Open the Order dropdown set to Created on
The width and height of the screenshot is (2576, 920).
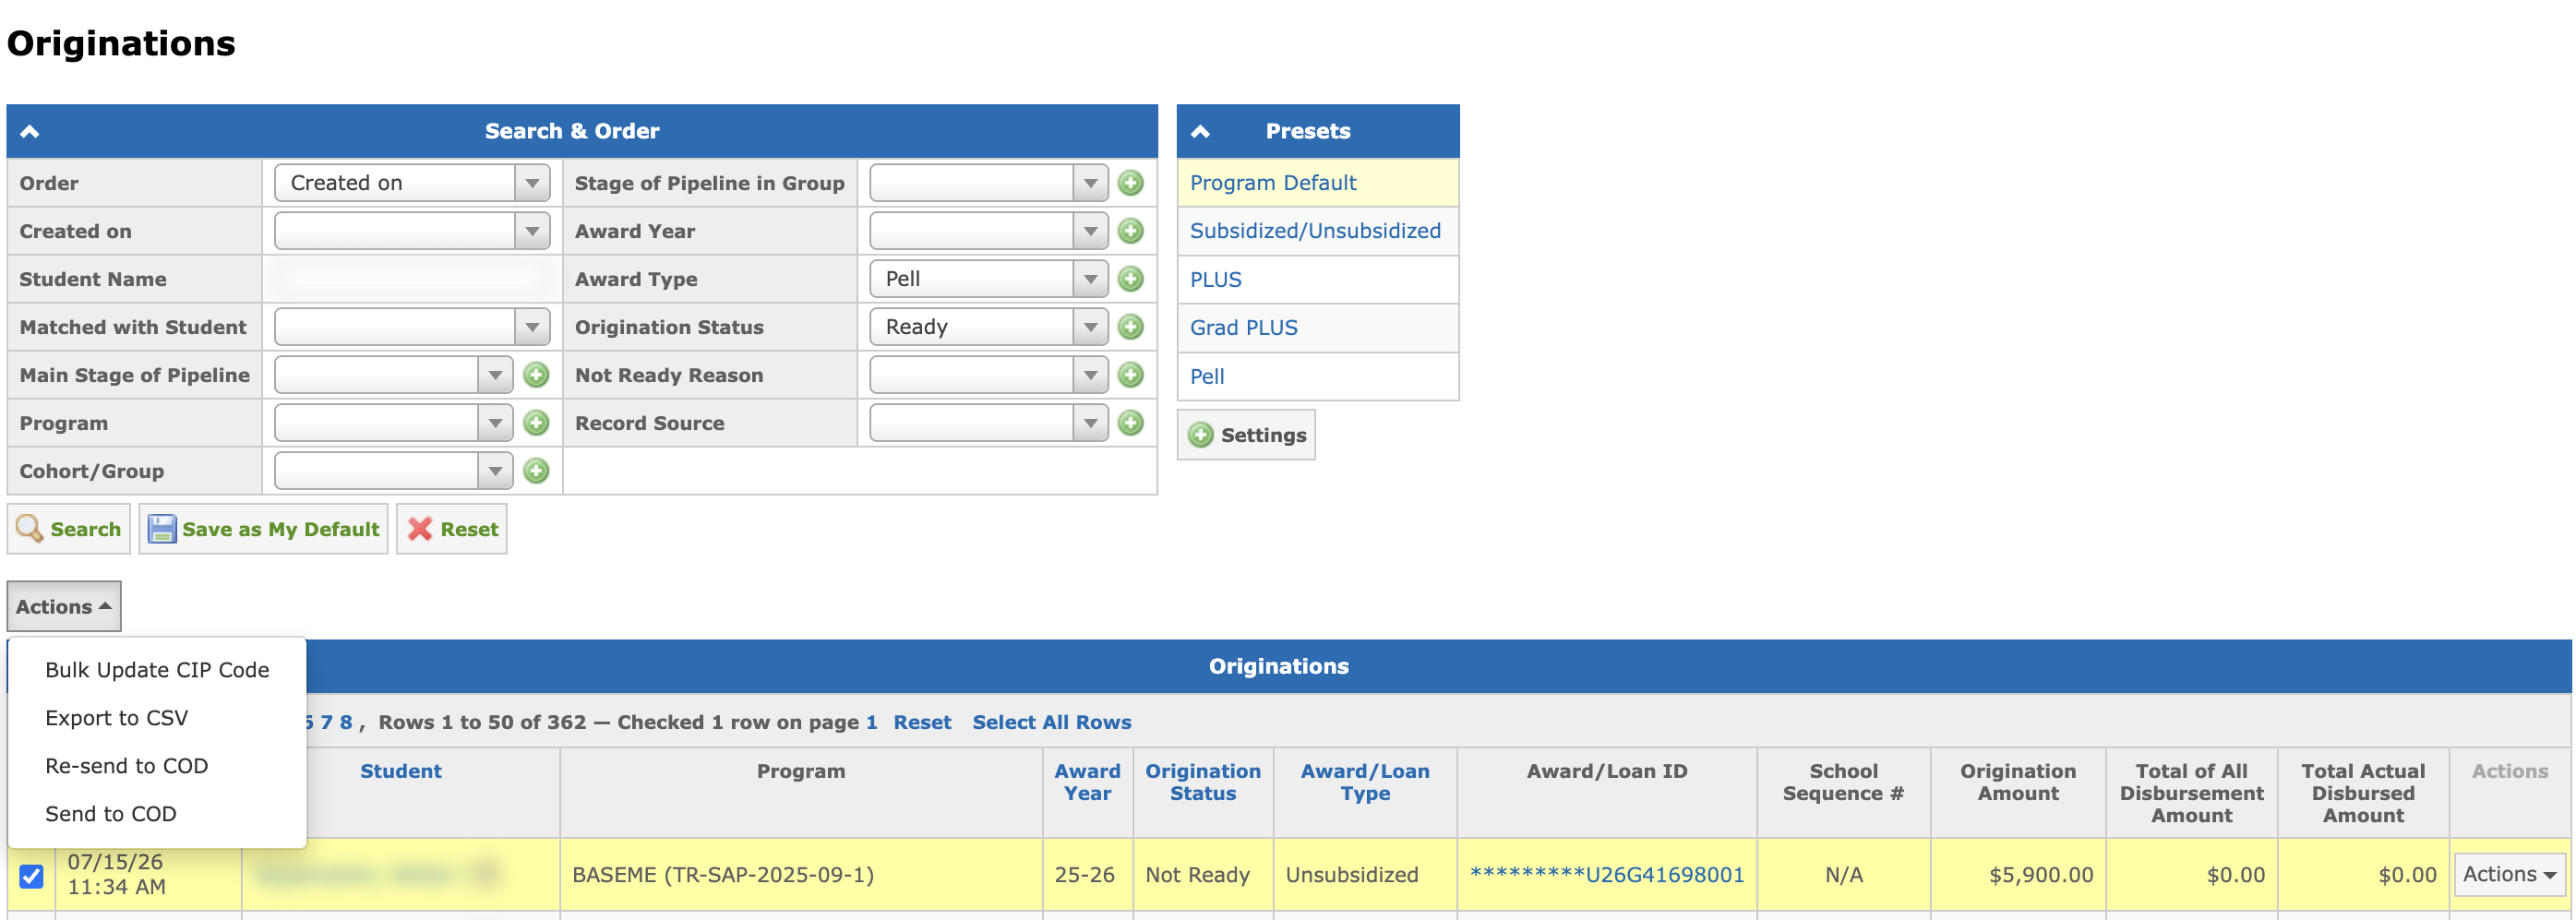(x=412, y=183)
